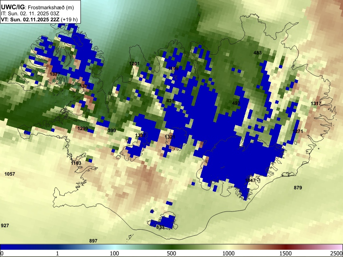The width and height of the screenshot is (343, 257).
Task: Click the map value 1299
Action: click(83, 128)
